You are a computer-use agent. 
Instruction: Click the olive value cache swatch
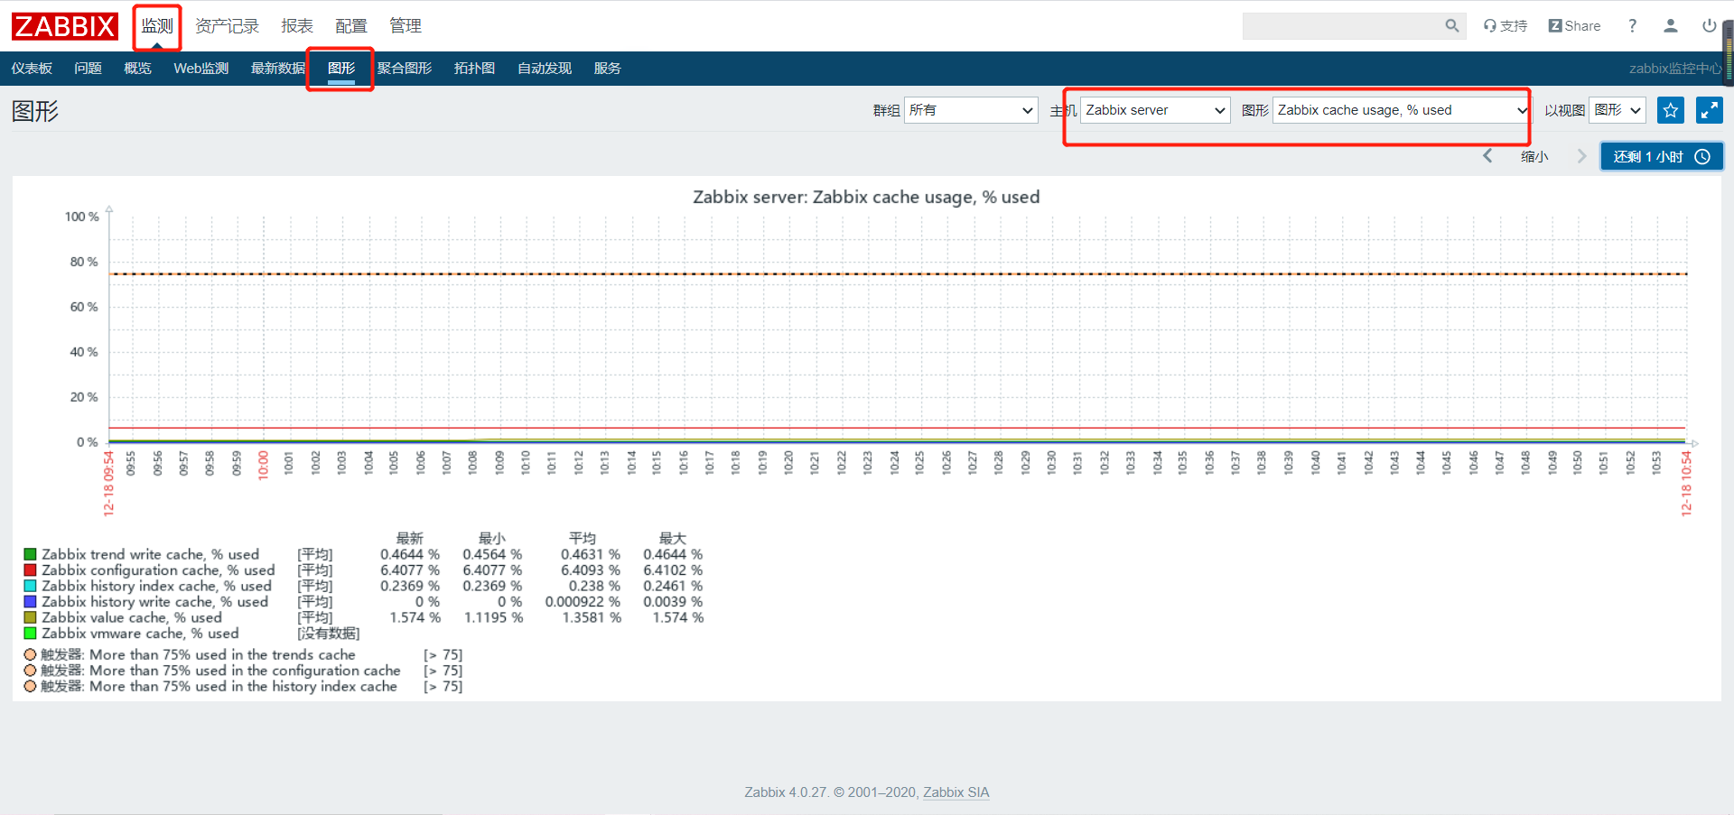click(30, 617)
